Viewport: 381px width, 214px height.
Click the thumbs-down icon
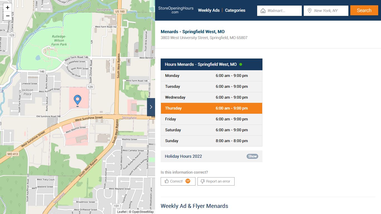(203, 181)
